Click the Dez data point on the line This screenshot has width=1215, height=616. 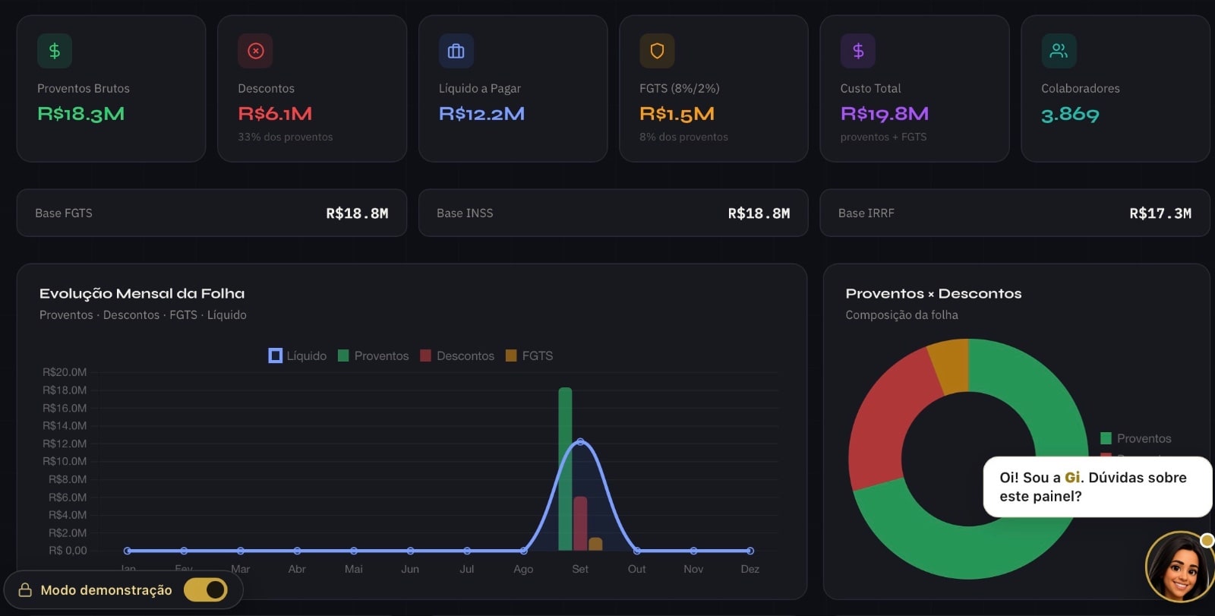(x=750, y=551)
